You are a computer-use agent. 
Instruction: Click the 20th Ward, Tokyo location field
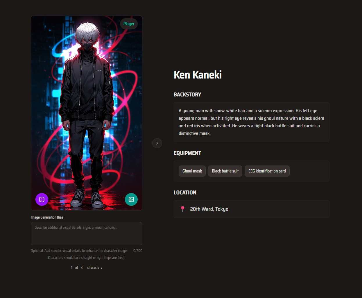[x=252, y=209]
